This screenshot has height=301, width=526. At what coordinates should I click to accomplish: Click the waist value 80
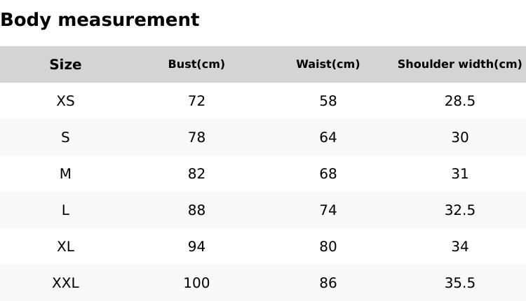click(x=328, y=246)
